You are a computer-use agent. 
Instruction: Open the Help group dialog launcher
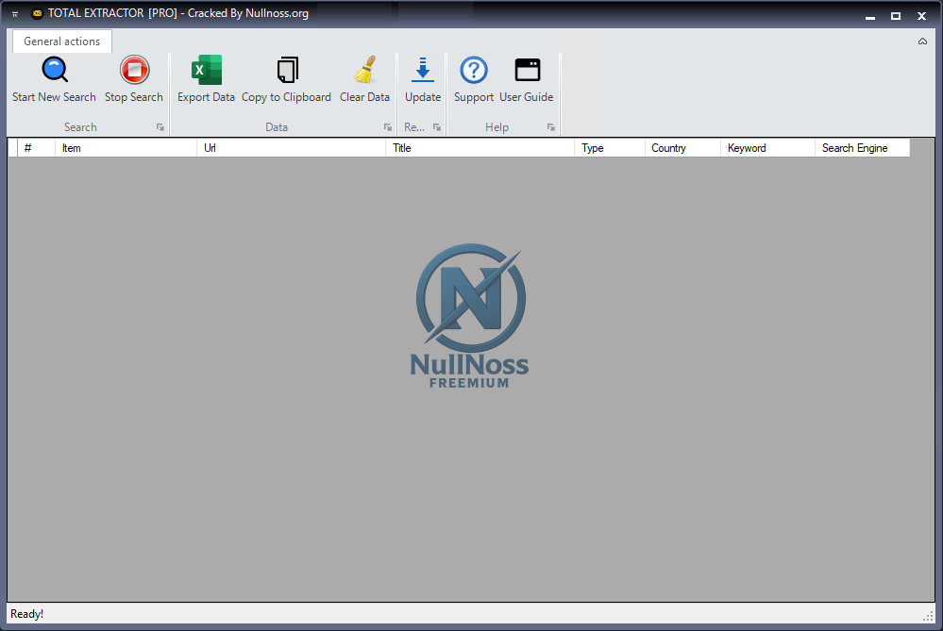[550, 126]
